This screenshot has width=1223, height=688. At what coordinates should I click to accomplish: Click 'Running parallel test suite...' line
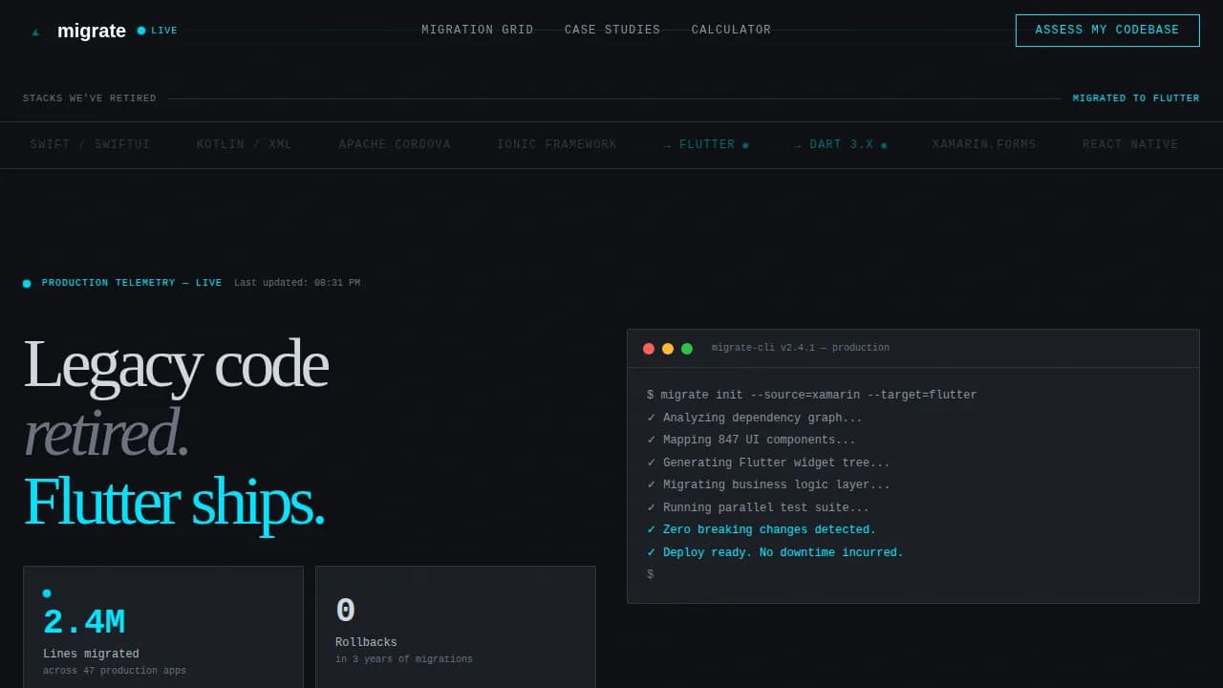click(x=759, y=507)
